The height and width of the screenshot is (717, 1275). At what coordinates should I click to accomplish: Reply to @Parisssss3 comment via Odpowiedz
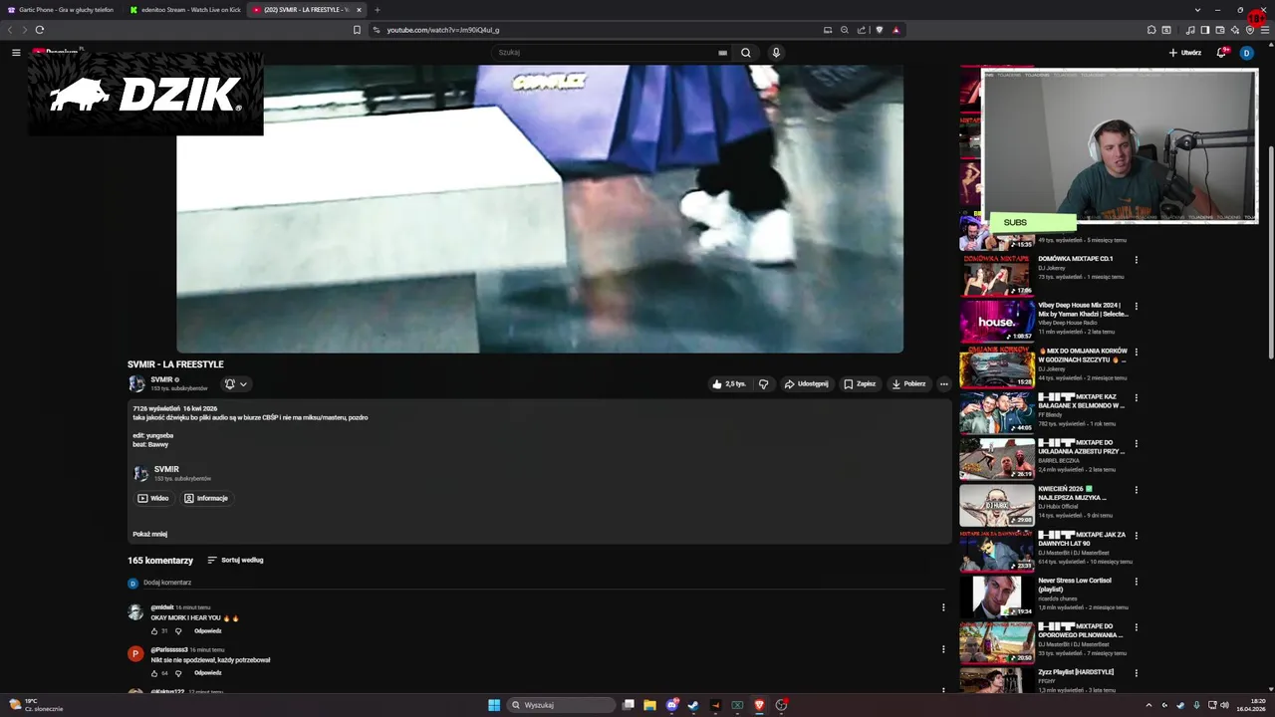coord(208,673)
